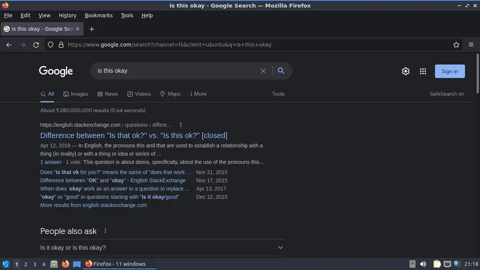The width and height of the screenshot is (480, 270).
Task: Click the show desktop icon in taskbar
Action: [77, 264]
